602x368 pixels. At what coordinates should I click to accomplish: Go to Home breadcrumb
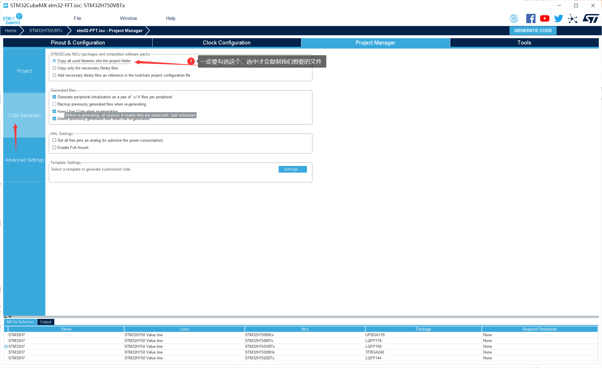point(11,31)
